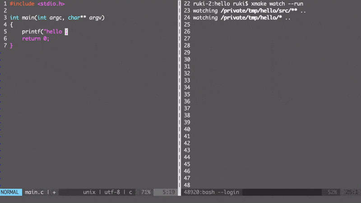The width and height of the screenshot is (361, 203).
Task: Click the utf-8 encoding label
Action: click(112, 192)
